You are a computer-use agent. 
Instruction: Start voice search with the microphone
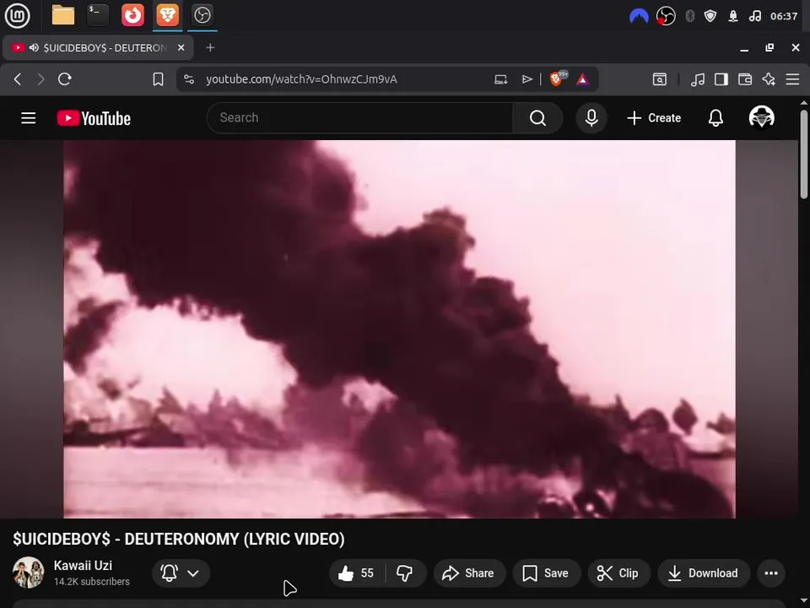click(591, 118)
